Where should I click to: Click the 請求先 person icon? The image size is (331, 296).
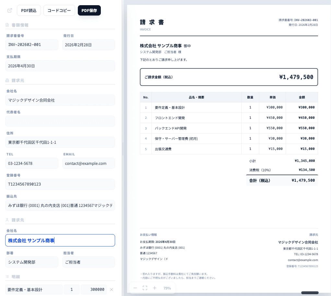click(7, 220)
